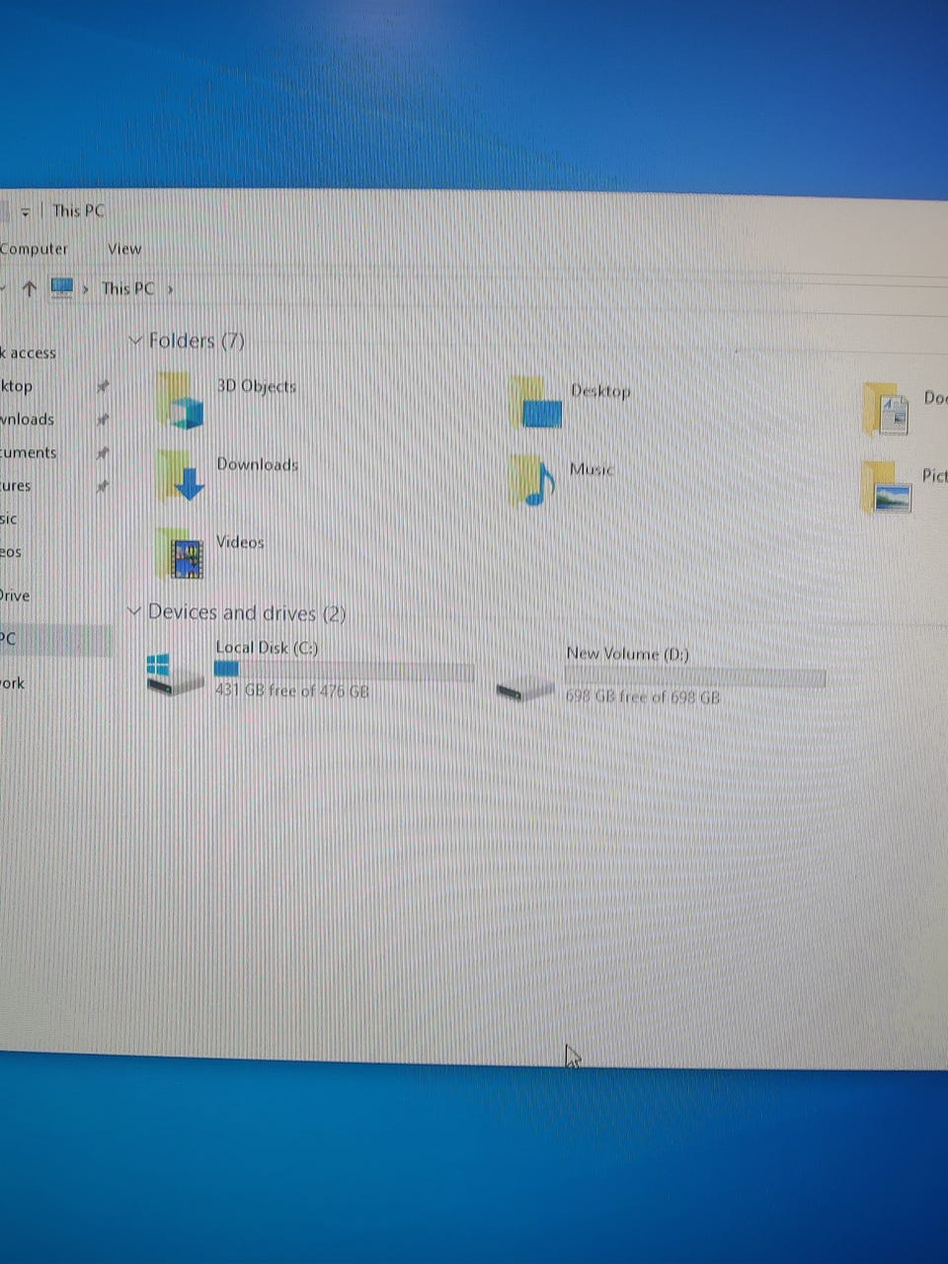Click the "698 GB free of 698 GB" text

(x=643, y=697)
